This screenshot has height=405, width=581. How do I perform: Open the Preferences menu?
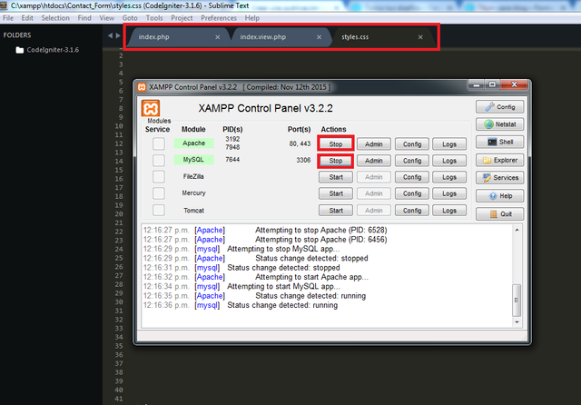pos(219,18)
